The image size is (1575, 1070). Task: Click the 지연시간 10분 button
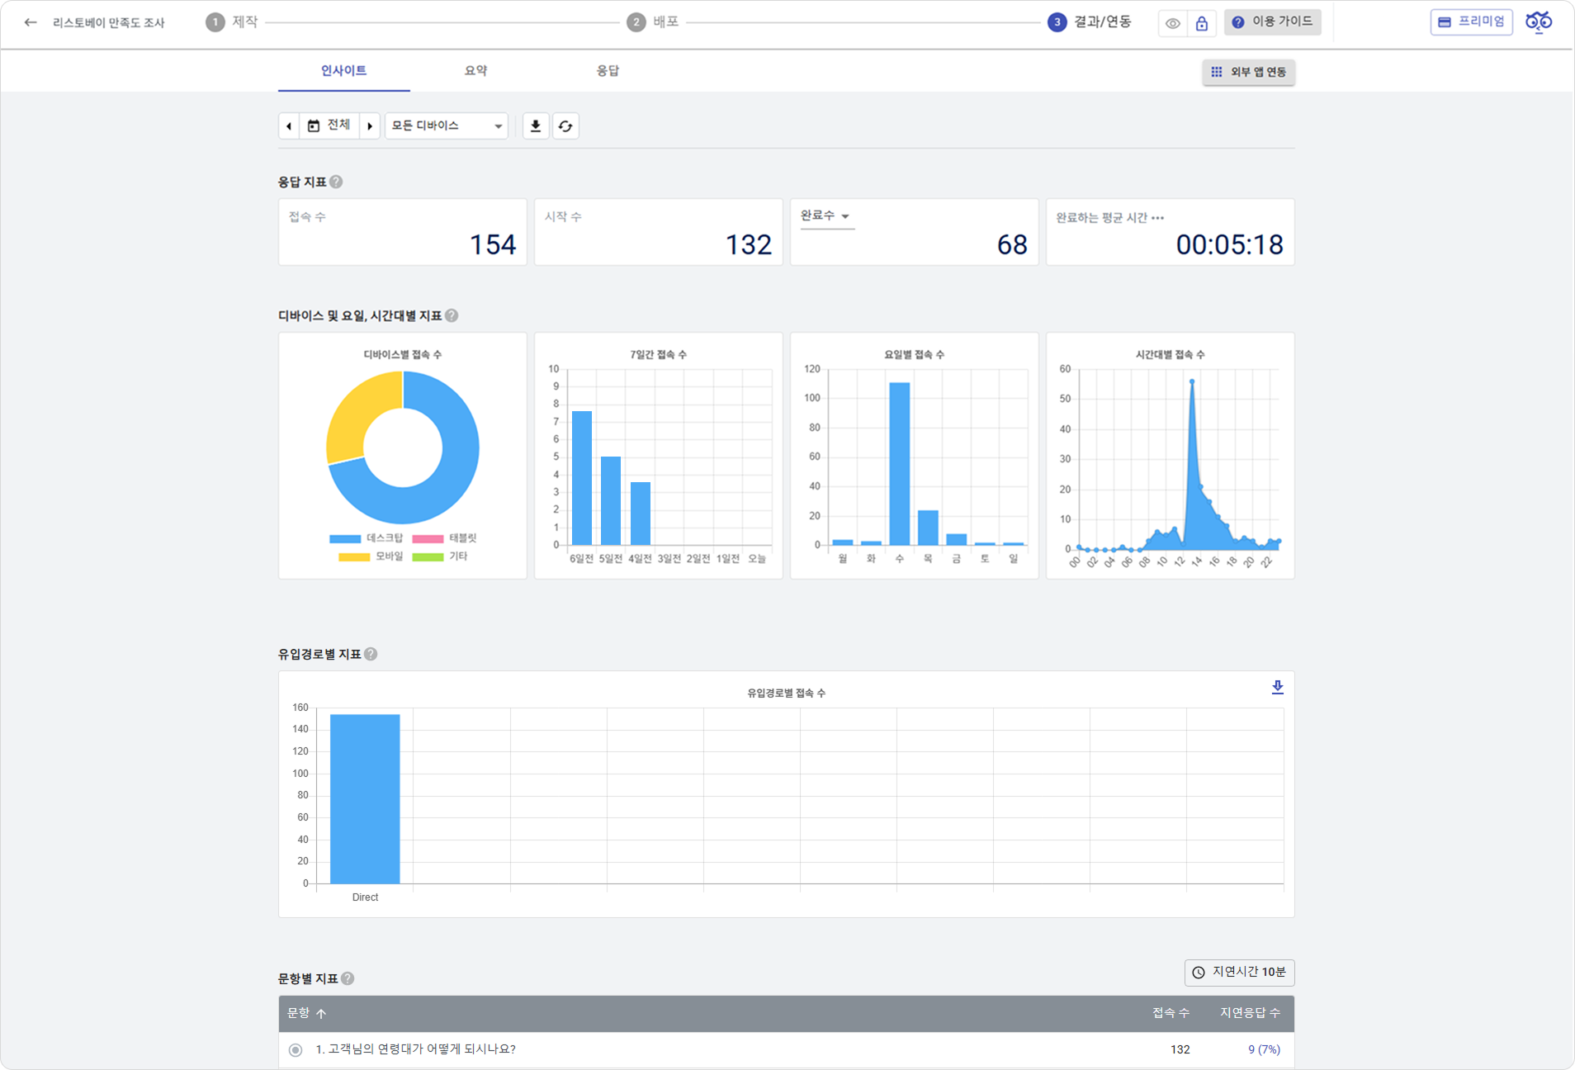click(1239, 972)
